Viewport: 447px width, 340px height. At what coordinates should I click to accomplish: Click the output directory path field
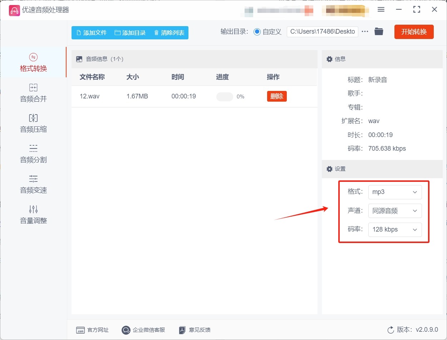[x=322, y=31]
